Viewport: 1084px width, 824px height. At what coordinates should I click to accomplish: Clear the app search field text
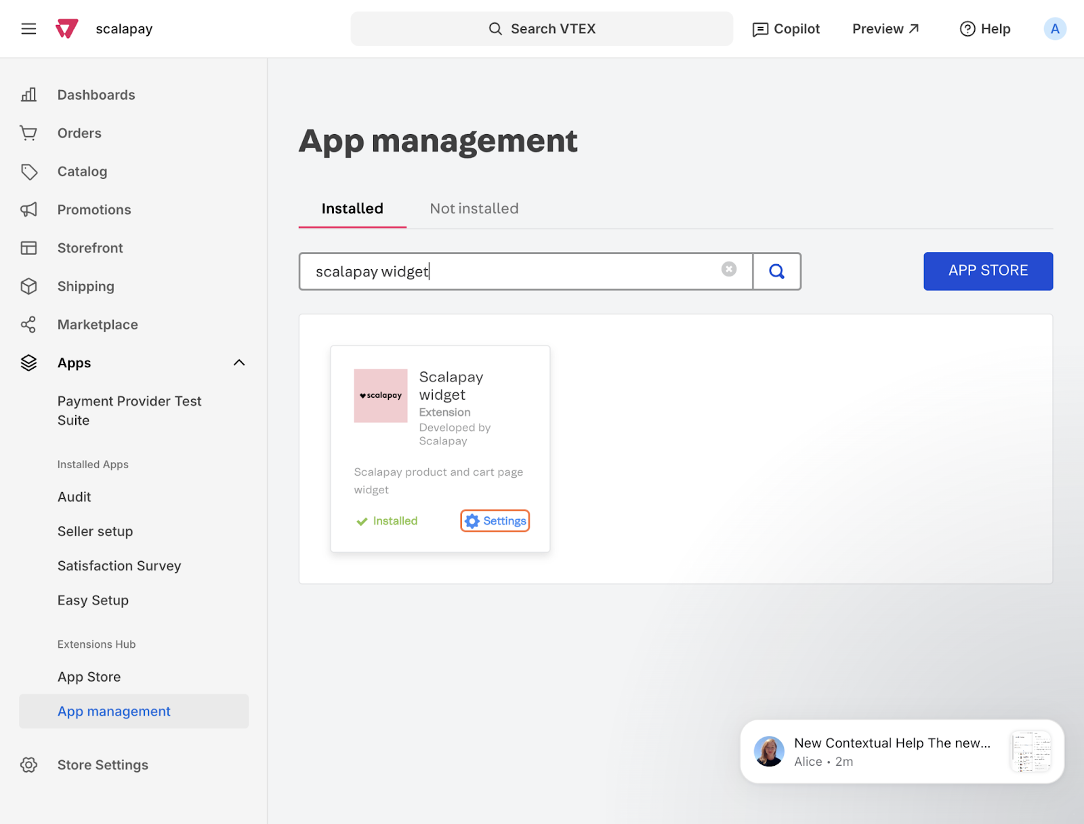(x=729, y=269)
